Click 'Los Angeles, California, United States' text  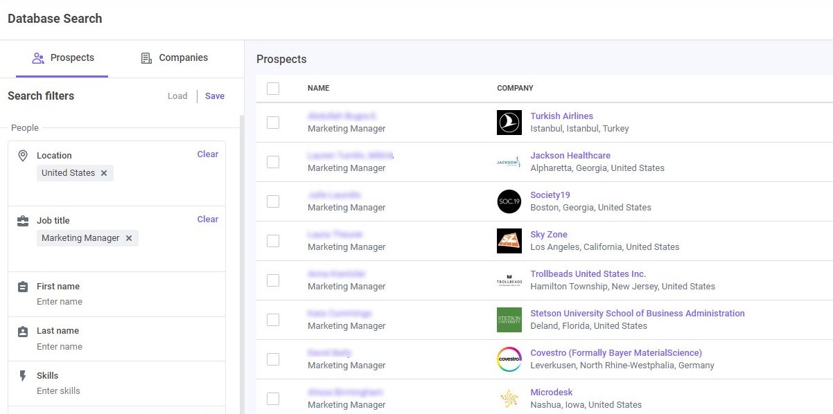click(x=605, y=247)
